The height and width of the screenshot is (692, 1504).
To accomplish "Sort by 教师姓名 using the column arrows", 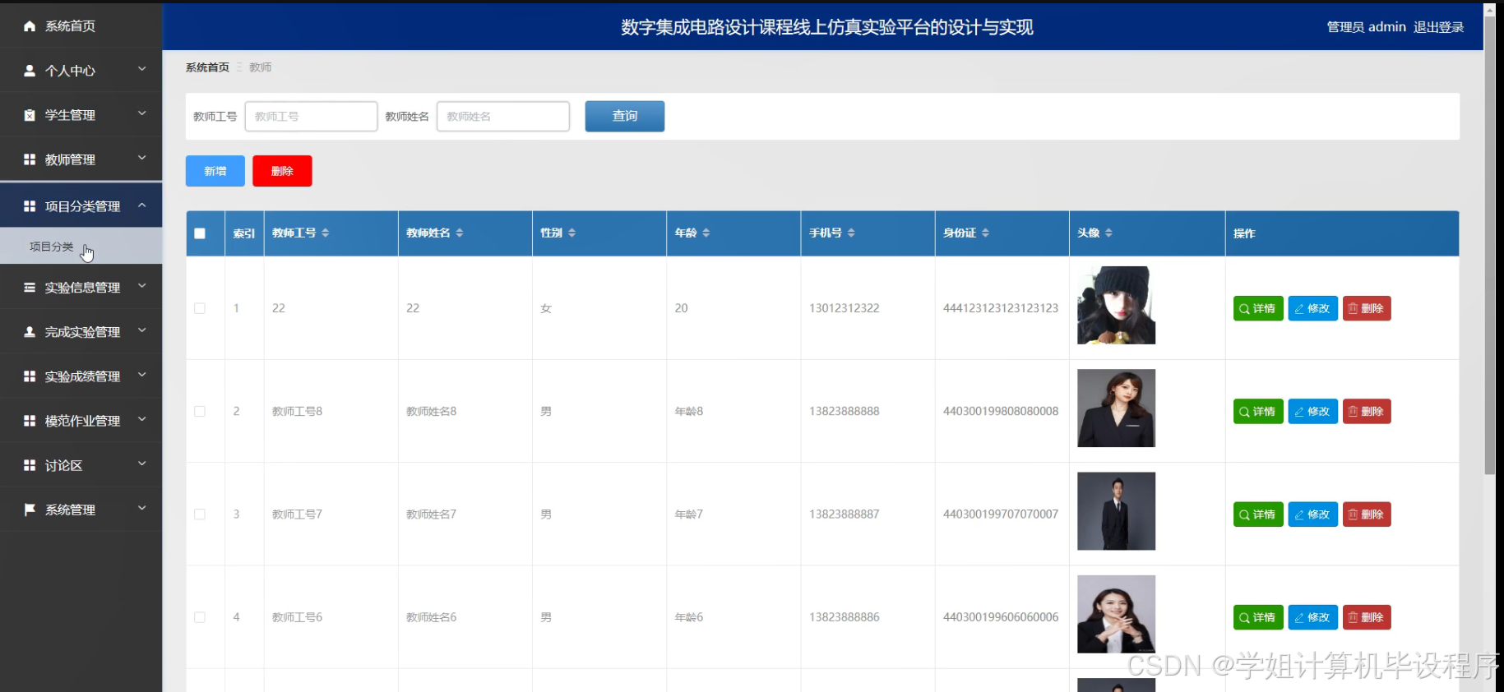I will coord(460,233).
